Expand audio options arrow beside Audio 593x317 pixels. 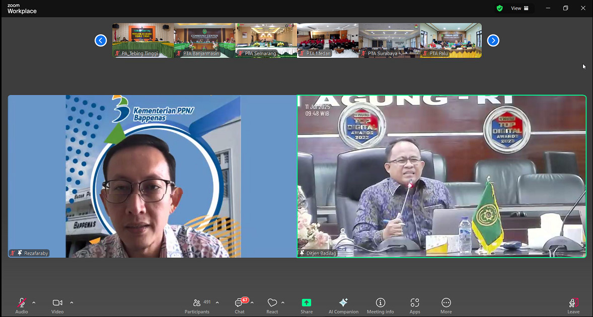click(34, 302)
